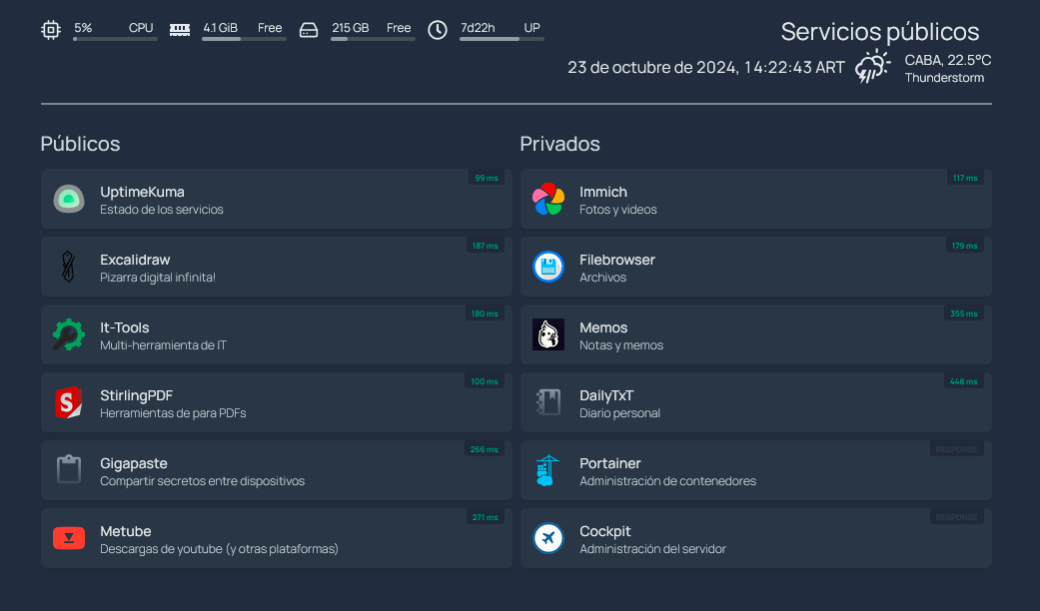Collapse the Privados section heading
Viewport: 1040px width, 611px height.
coord(559,144)
